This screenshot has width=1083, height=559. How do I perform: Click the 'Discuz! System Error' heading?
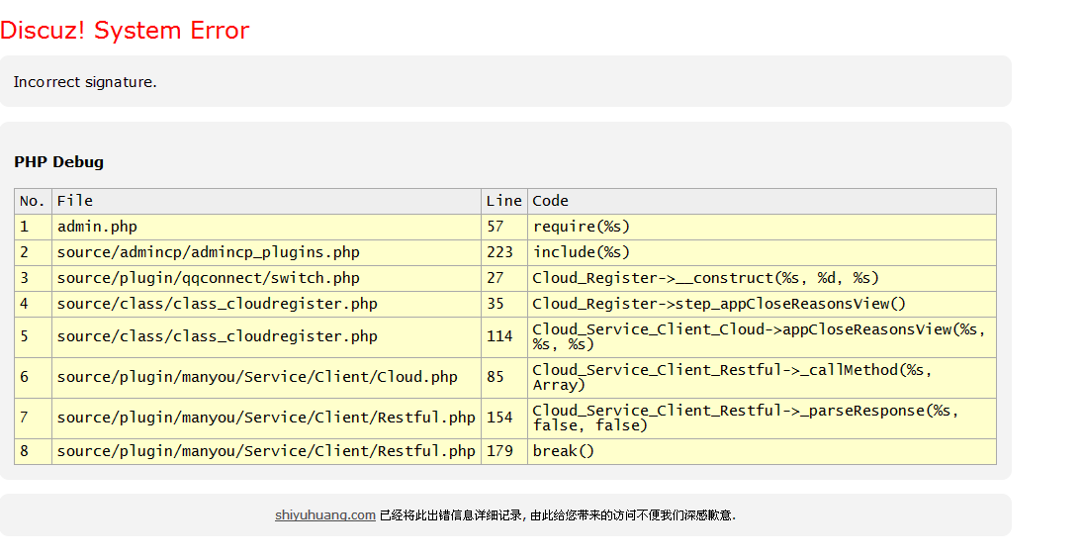pyautogui.click(x=125, y=31)
